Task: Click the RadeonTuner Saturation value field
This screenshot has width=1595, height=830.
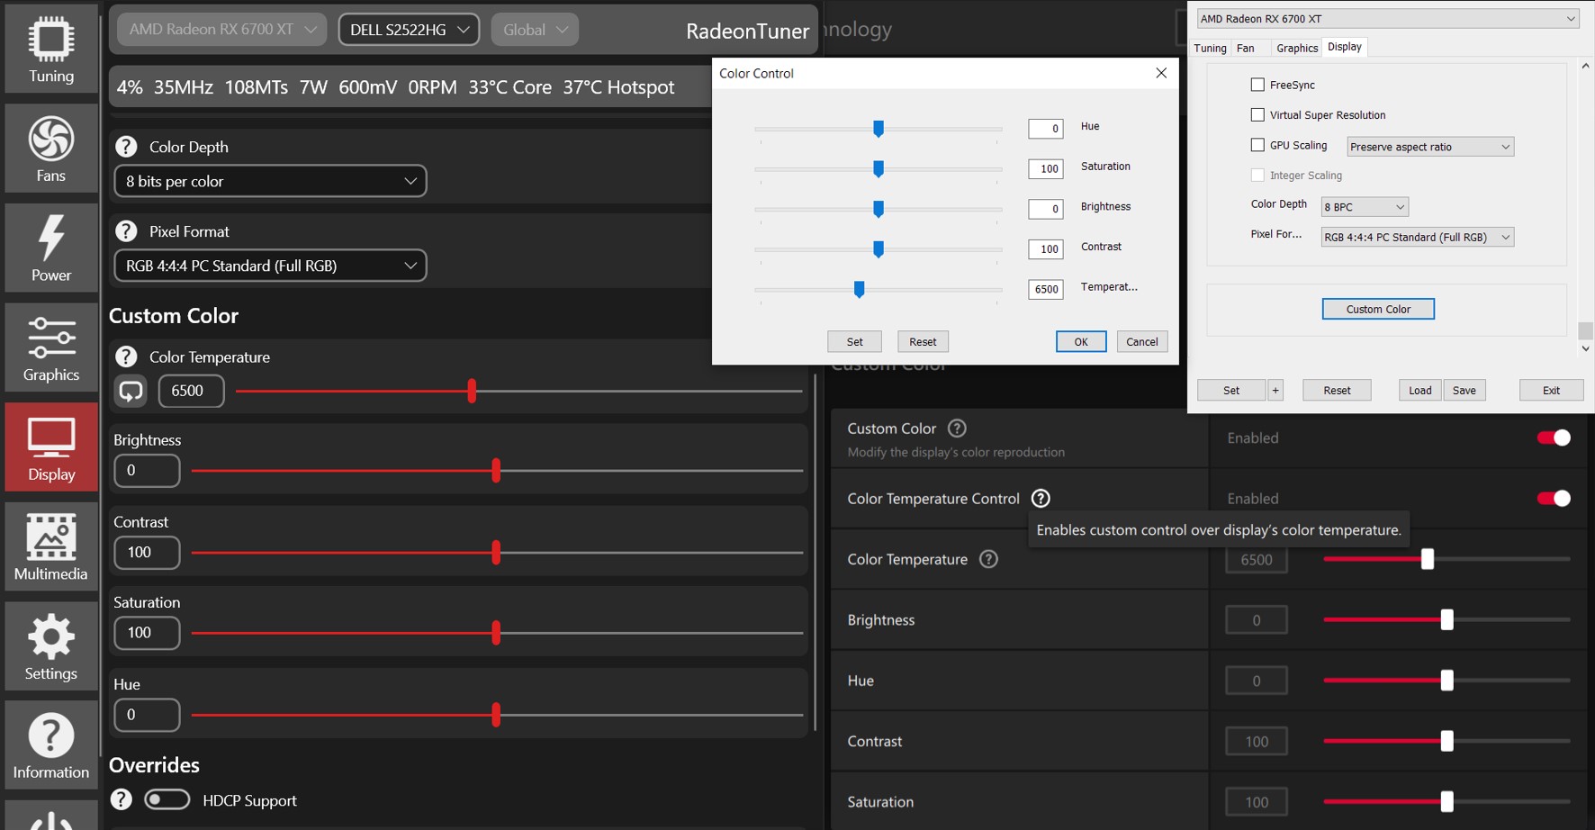Action: point(147,633)
